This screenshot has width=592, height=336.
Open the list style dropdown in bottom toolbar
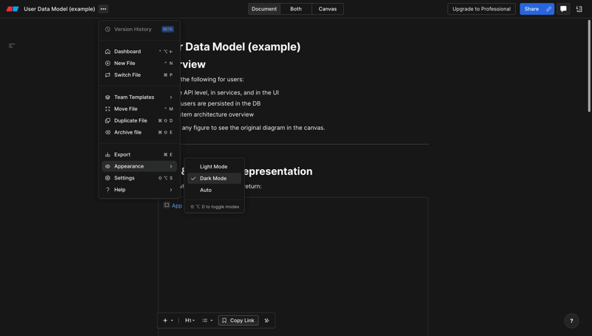coord(207,320)
